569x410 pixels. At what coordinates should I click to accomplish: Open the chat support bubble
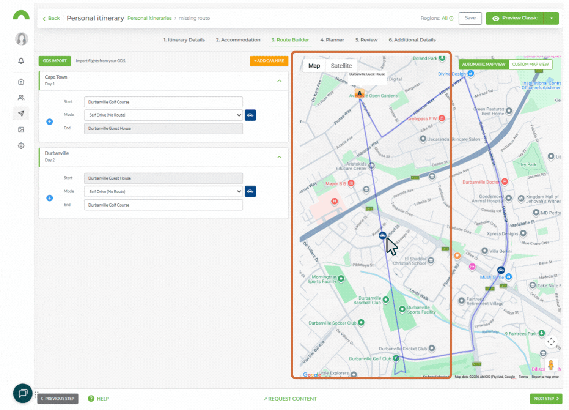[x=23, y=393]
